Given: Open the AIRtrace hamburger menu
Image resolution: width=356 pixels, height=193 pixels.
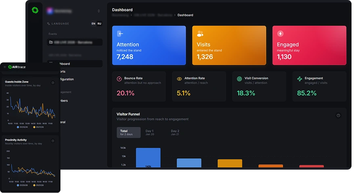Looking at the screenshot, I should click(x=4, y=67).
